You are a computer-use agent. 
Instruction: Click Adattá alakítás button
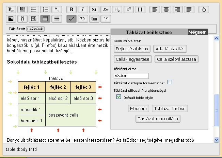pos(170,49)
